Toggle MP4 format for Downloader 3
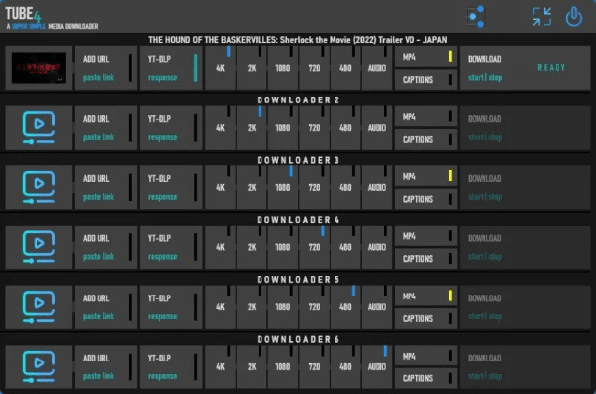This screenshot has height=394, width=596. pyautogui.click(x=423, y=177)
